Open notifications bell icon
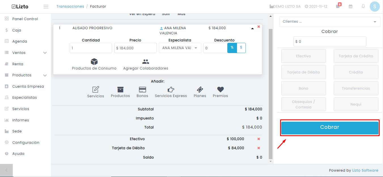Viewport: 383px width, 177px height. pos(363,6)
